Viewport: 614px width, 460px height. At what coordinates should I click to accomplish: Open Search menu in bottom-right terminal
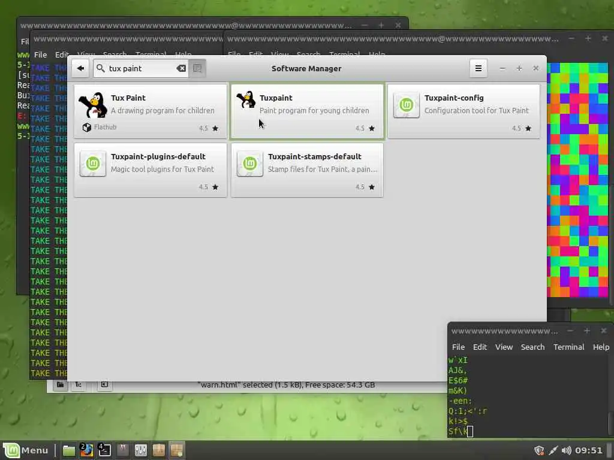(532, 347)
